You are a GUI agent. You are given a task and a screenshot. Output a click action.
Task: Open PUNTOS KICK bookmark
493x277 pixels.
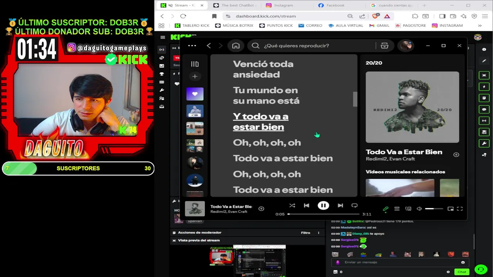pyautogui.click(x=276, y=25)
